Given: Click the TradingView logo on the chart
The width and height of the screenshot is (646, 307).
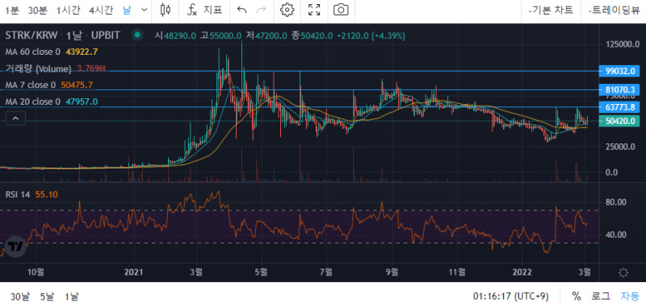Looking at the screenshot, I should [x=16, y=247].
